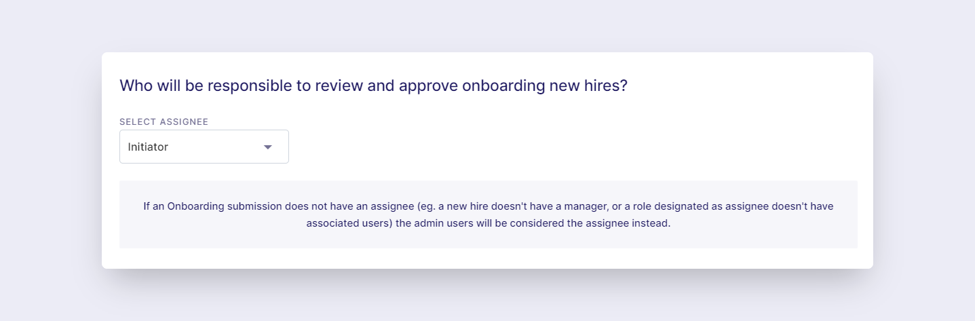Click "admin users" in the notice text
The image size is (975, 321).
442,223
